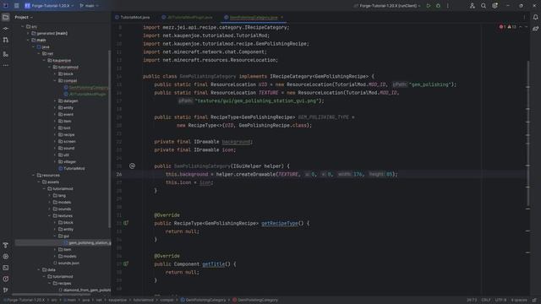Click the red error count indicator
The width and height of the screenshot is (541, 304).
tap(502, 26)
